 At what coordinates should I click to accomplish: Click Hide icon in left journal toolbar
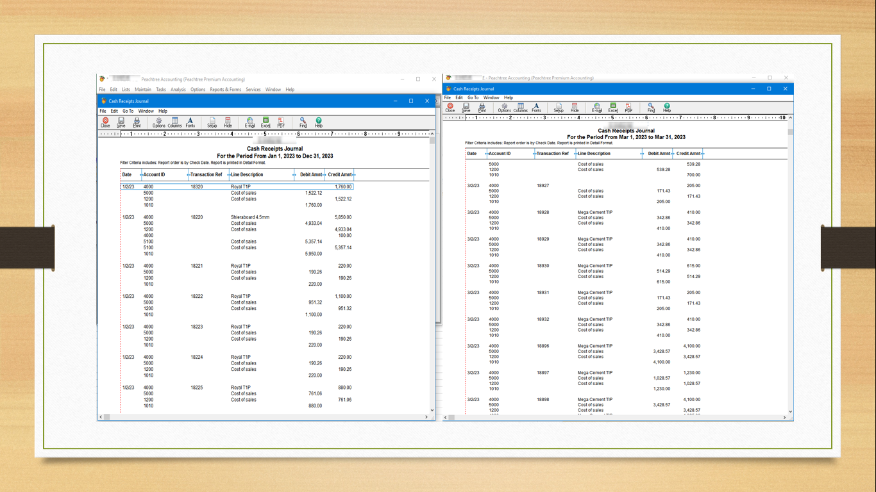(x=228, y=122)
